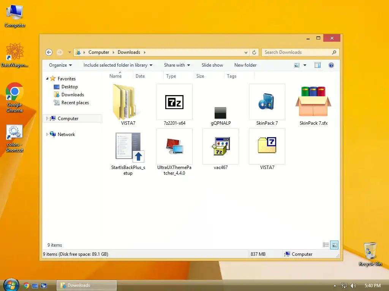This screenshot has width=389, height=291.
Task: Expand the Network tree node
Action: pyautogui.click(x=47, y=135)
